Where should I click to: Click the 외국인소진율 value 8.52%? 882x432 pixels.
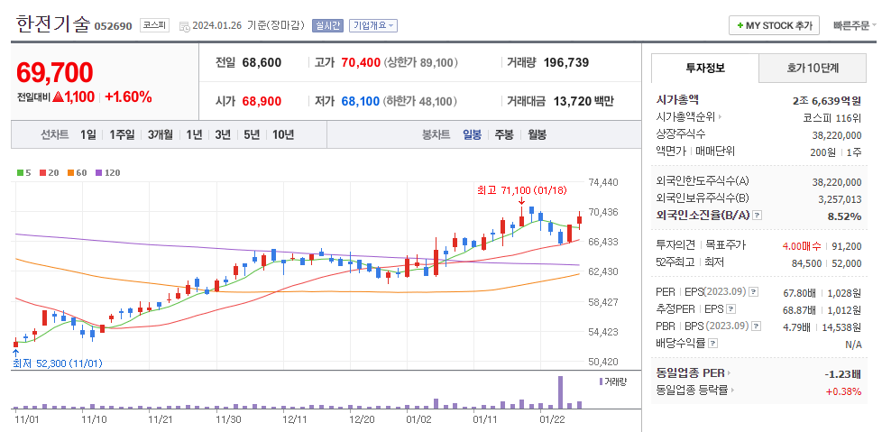844,216
